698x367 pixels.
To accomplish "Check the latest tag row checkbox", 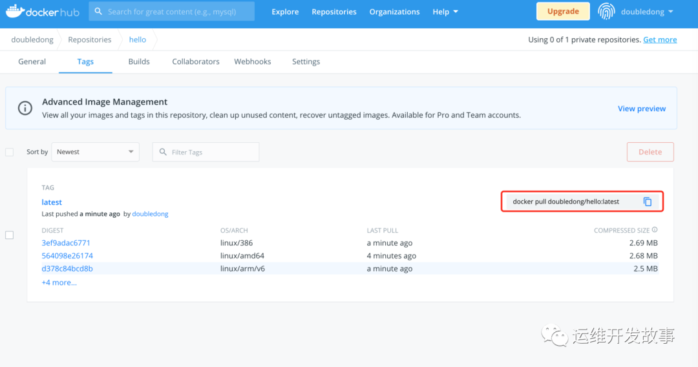I will [x=9, y=235].
